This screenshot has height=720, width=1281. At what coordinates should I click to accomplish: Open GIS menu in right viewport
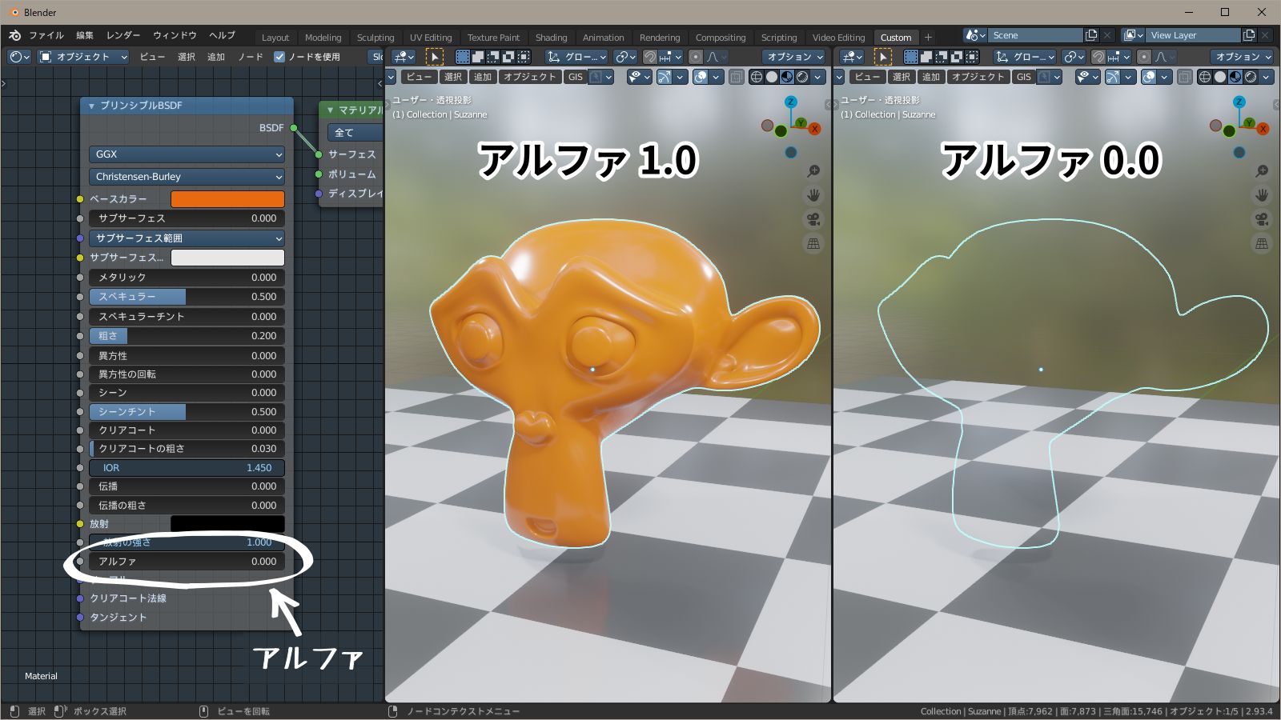click(1024, 77)
